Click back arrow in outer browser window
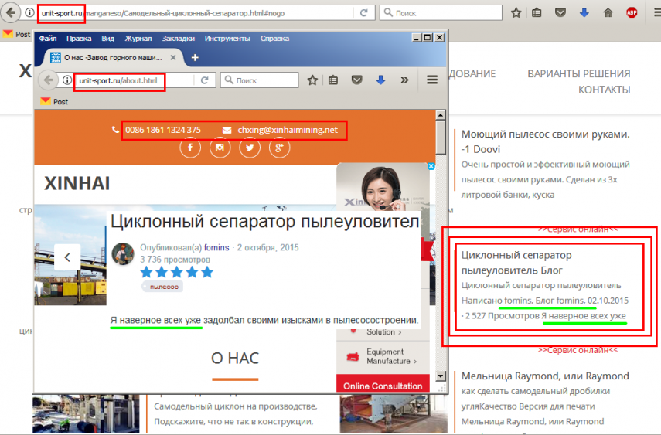This screenshot has width=661, height=435. (x=11, y=12)
